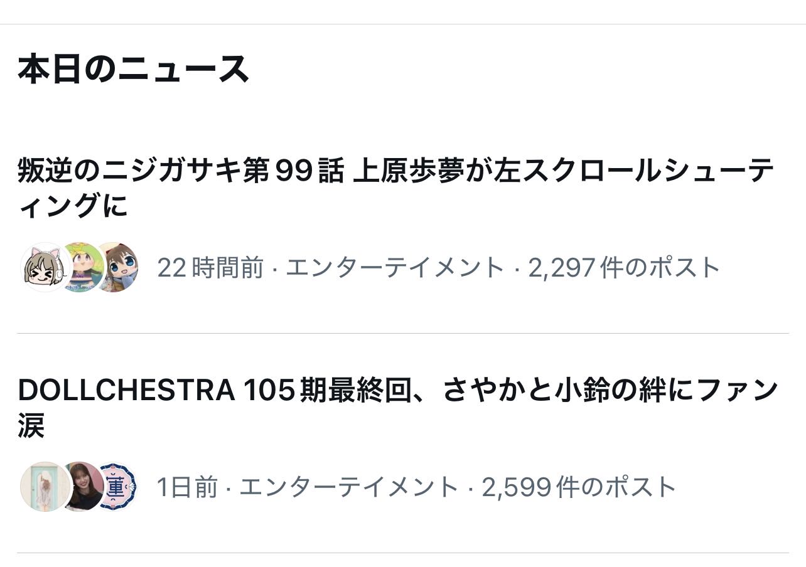Select エンターテイメント label beside 22時間前

(395, 268)
